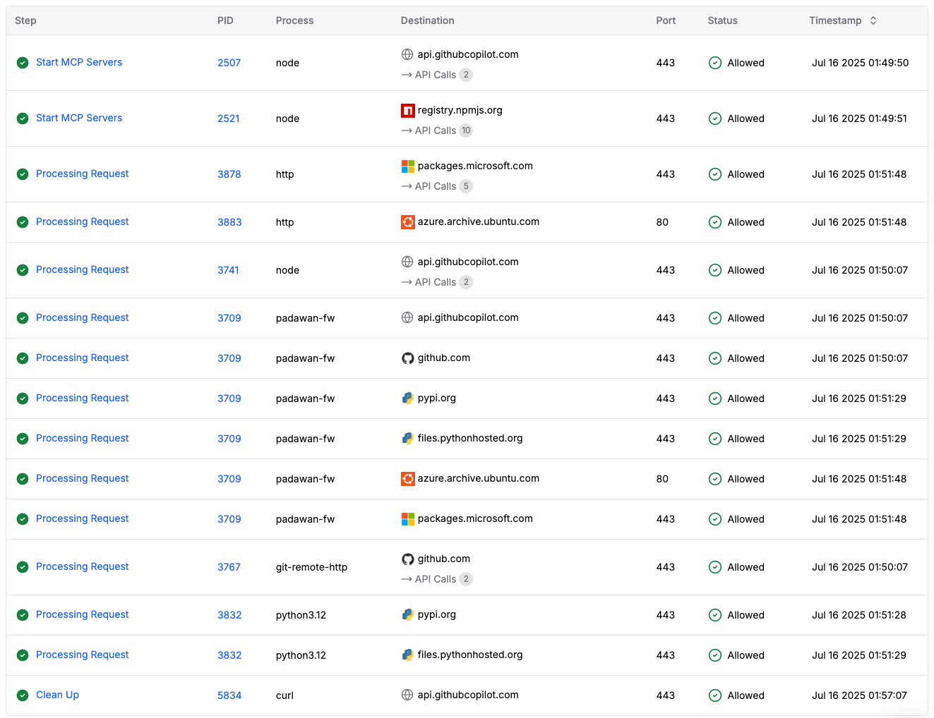Click registry.npmjs.org destination text

tap(460, 110)
